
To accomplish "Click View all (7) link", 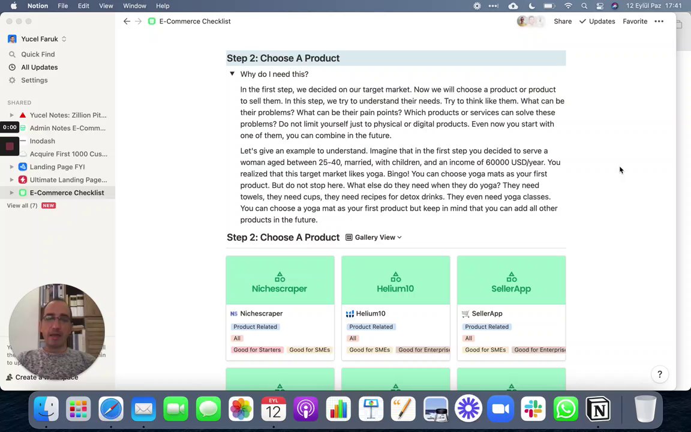I will coord(22,205).
